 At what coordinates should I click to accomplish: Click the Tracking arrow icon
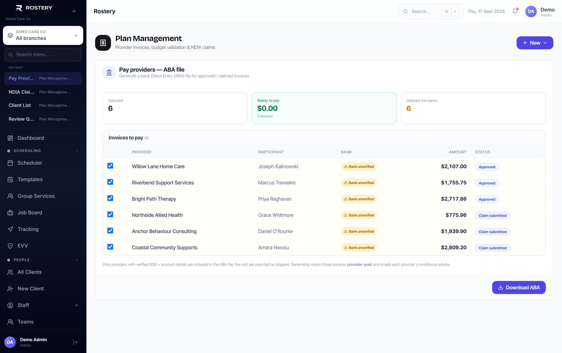coord(10,229)
